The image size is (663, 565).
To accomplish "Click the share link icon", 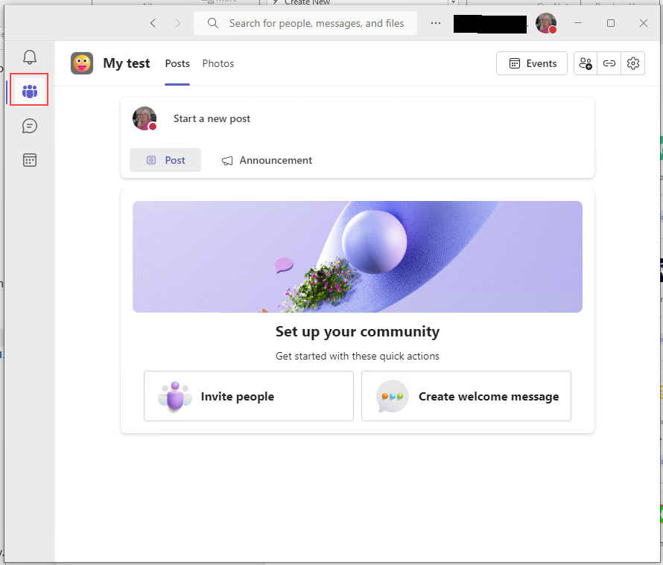I will pos(609,63).
